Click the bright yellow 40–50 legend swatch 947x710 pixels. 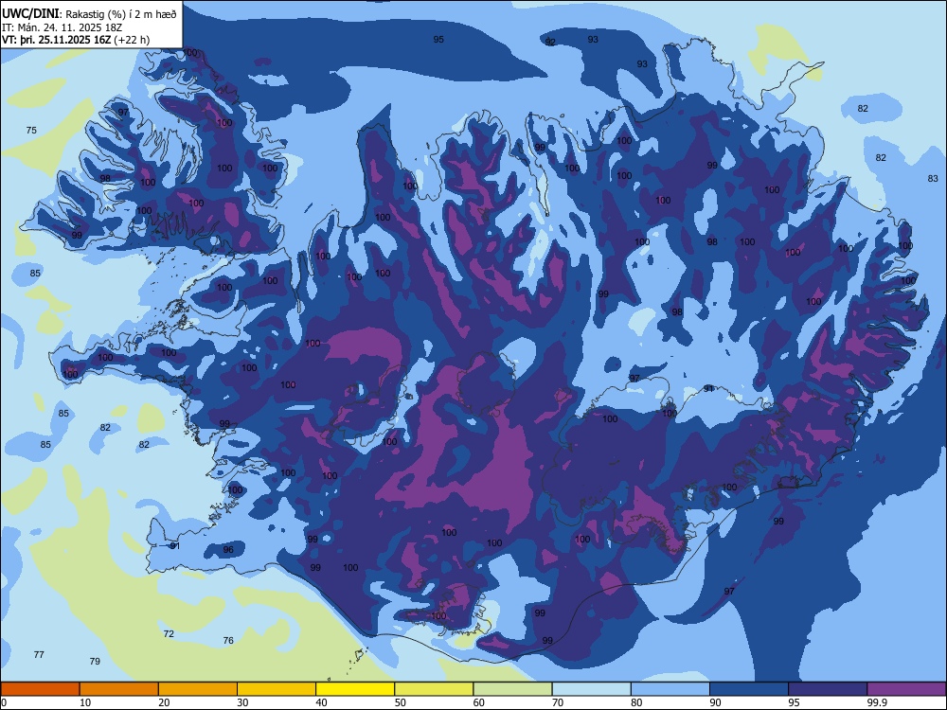point(355,689)
